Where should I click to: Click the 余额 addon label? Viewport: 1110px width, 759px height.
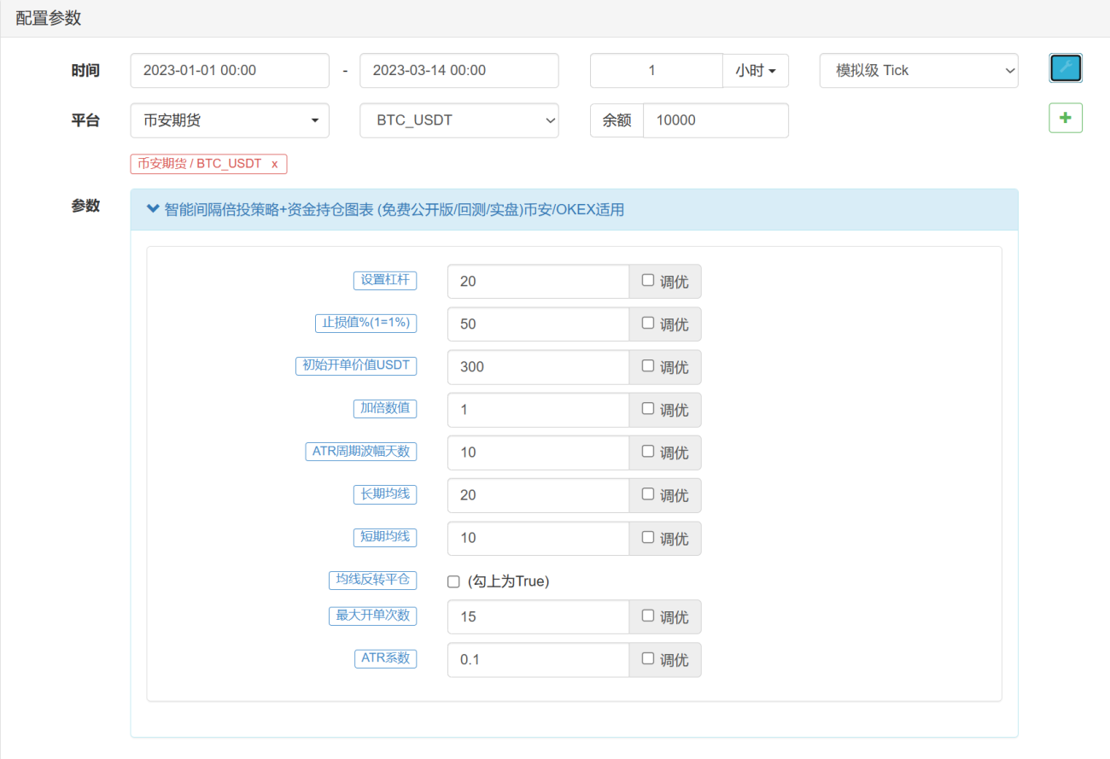[x=616, y=120]
